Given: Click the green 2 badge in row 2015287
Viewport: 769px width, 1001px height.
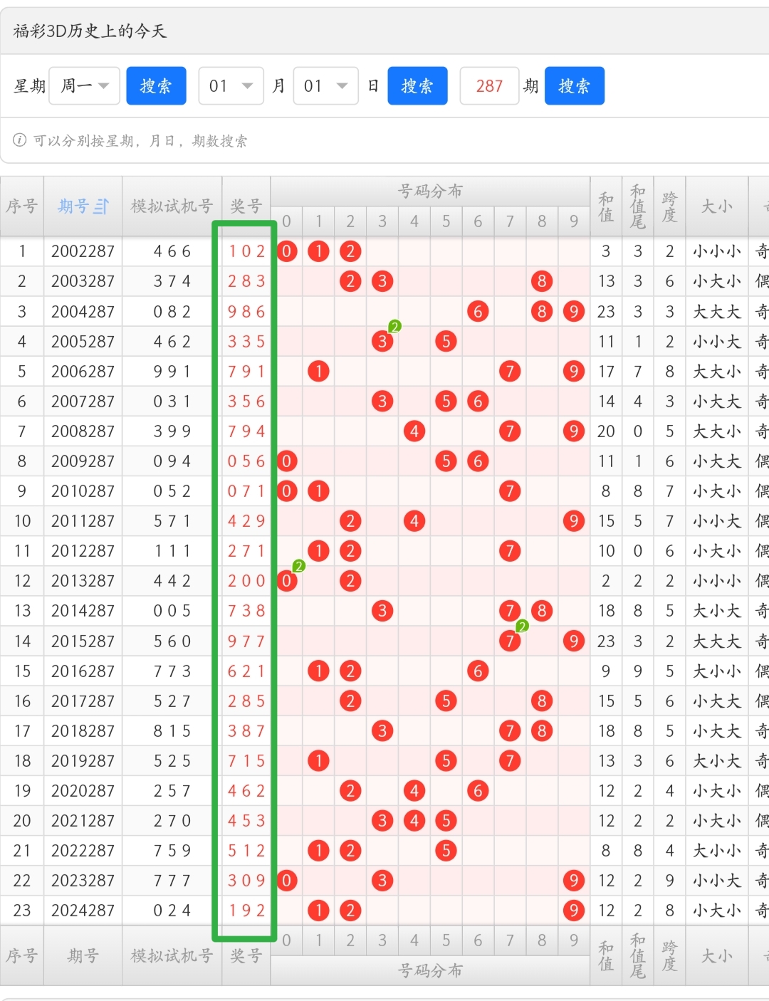Looking at the screenshot, I should (x=523, y=626).
